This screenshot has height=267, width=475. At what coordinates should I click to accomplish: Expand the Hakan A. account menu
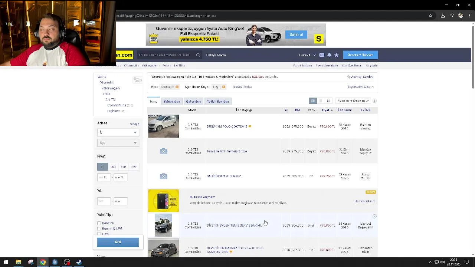(307, 55)
